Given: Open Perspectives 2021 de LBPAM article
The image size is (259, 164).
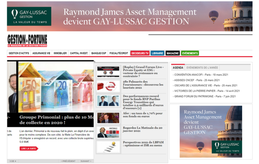Looking at the screenshot, I should point(143,144).
